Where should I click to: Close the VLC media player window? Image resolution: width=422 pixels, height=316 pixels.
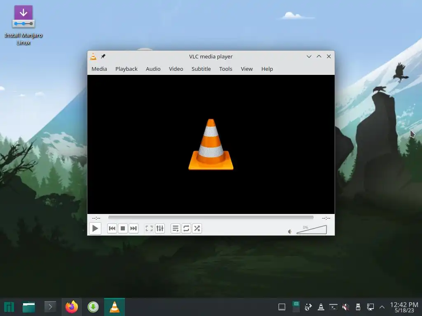point(329,56)
